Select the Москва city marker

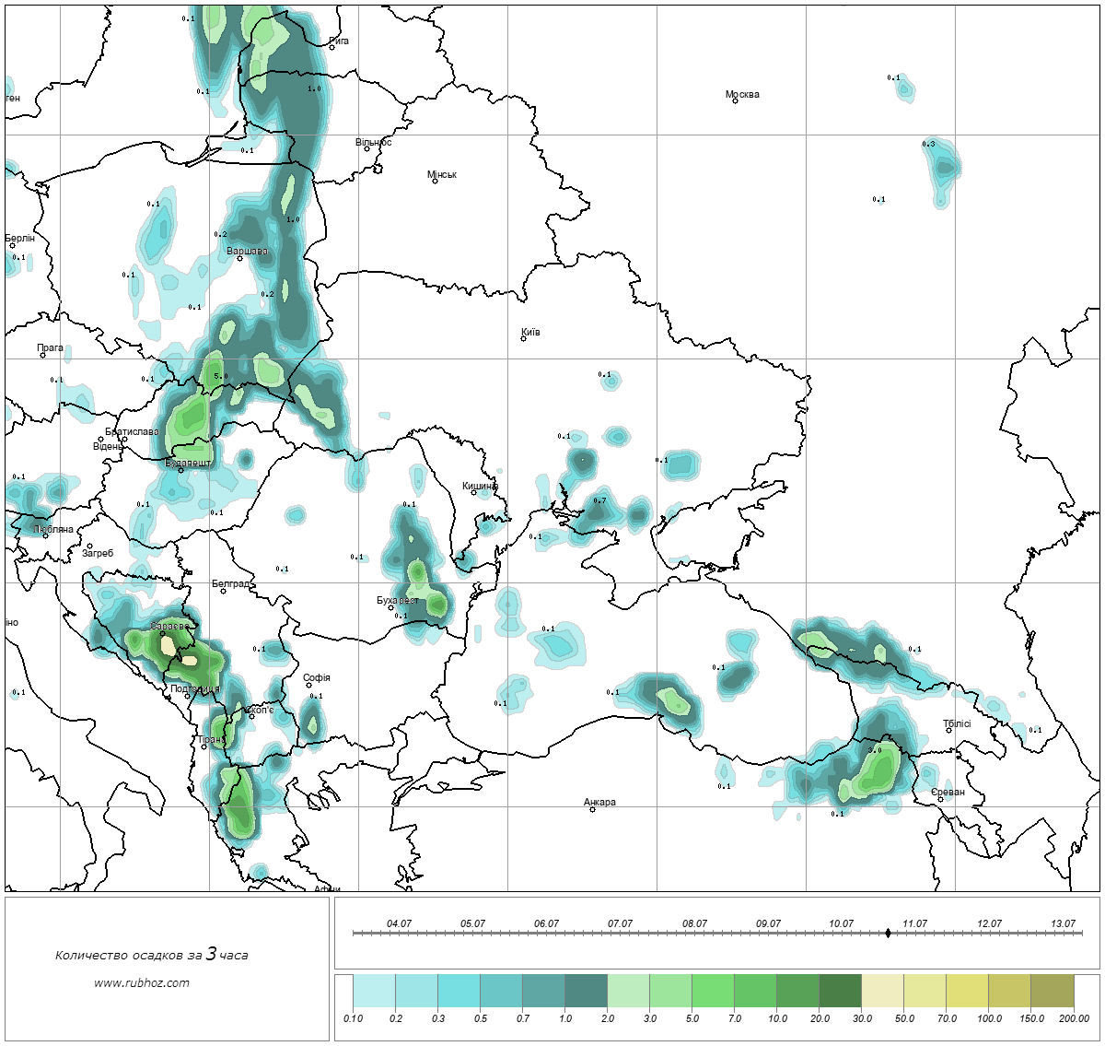tap(735, 100)
